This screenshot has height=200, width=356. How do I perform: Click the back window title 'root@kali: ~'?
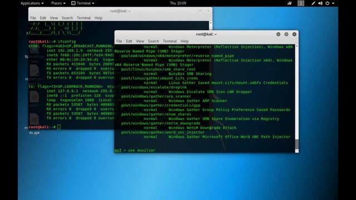(120, 11)
